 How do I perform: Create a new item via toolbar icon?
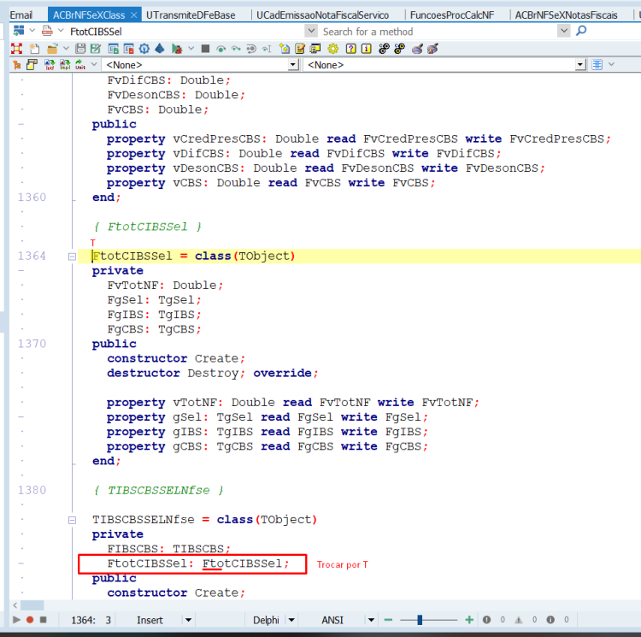tap(35, 49)
